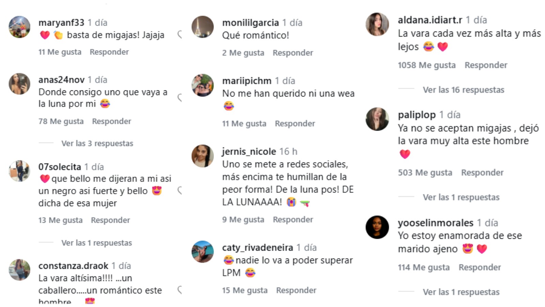545x307 pixels.
Task: Expand the 16 replies under aldana.idiart.r
Action: pyautogui.click(x=463, y=90)
